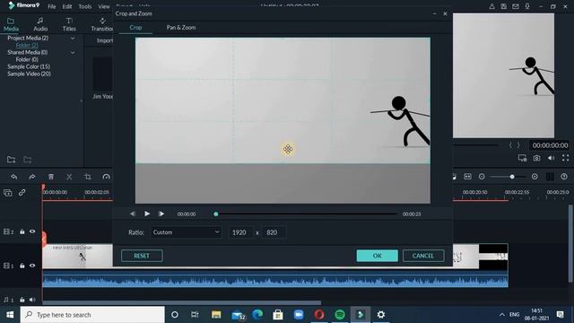Open the Ratio Custom dropdown
This screenshot has width=574, height=323.
(x=186, y=232)
